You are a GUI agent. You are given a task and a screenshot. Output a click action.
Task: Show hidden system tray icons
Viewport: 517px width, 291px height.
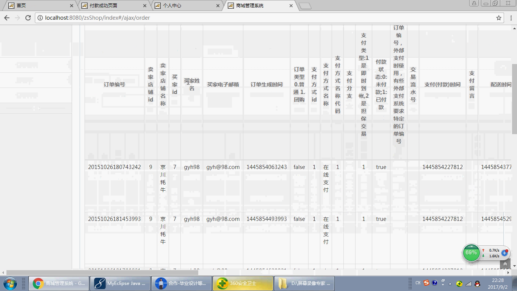click(x=450, y=283)
